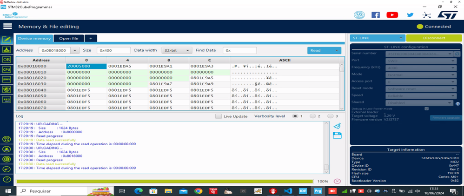Image resolution: width=464 pixels, height=196 pixels.
Task: Toggle the Live Update checkbox
Action: (219, 116)
